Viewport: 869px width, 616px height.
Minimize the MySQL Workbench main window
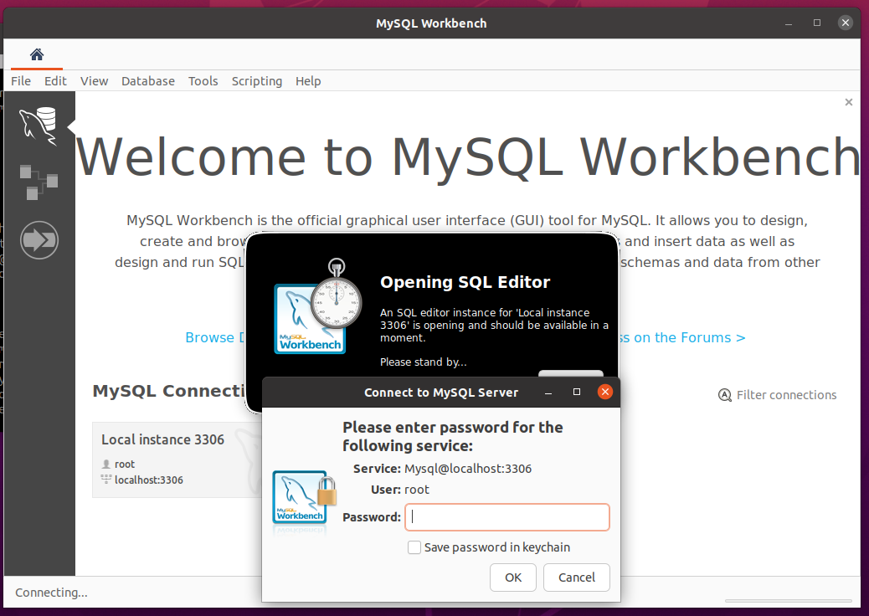click(x=788, y=23)
